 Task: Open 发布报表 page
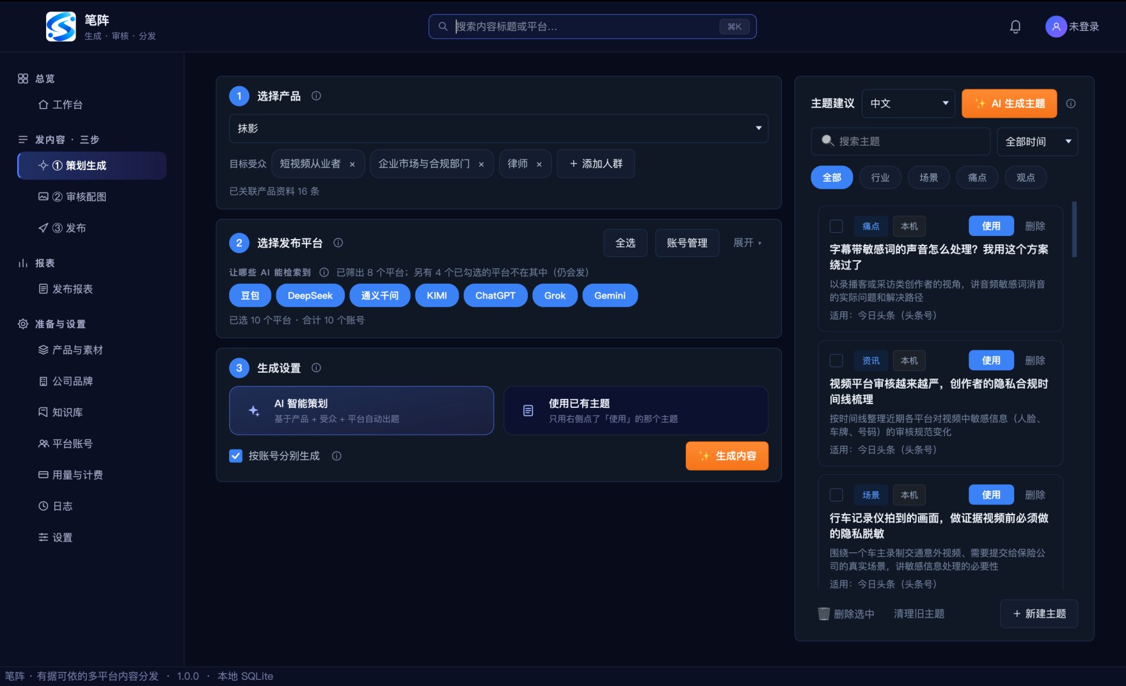(x=91, y=289)
